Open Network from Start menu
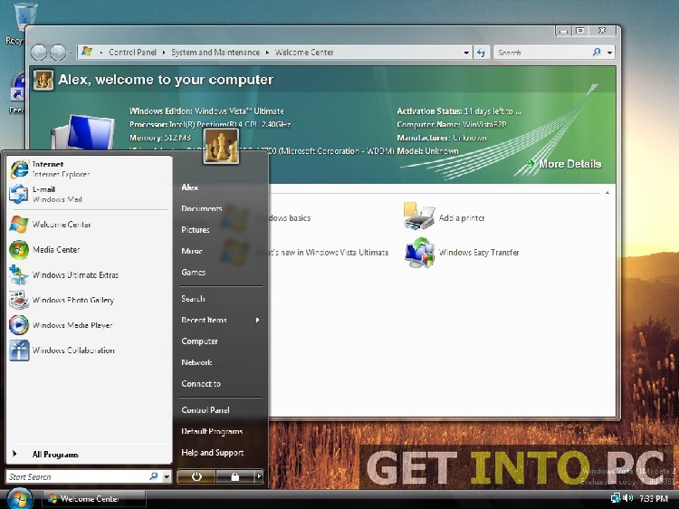This screenshot has height=509, width=679. (196, 362)
